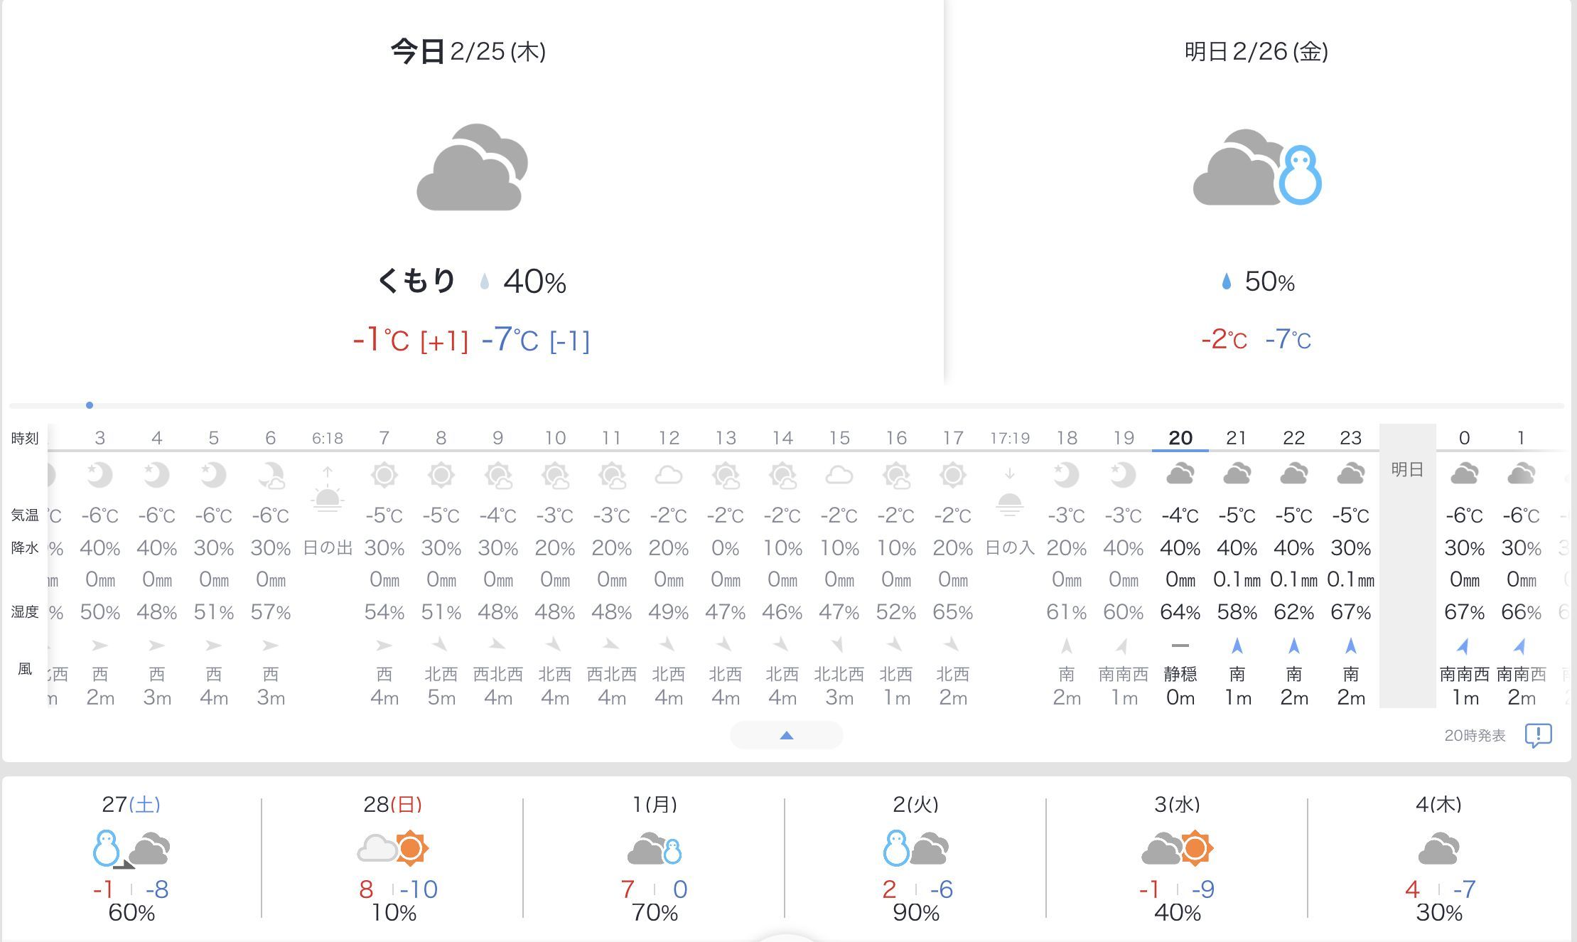Screen dimensions: 1577x942
Task: Click the cloudy icon for Thursday 4
Action: click(1439, 848)
